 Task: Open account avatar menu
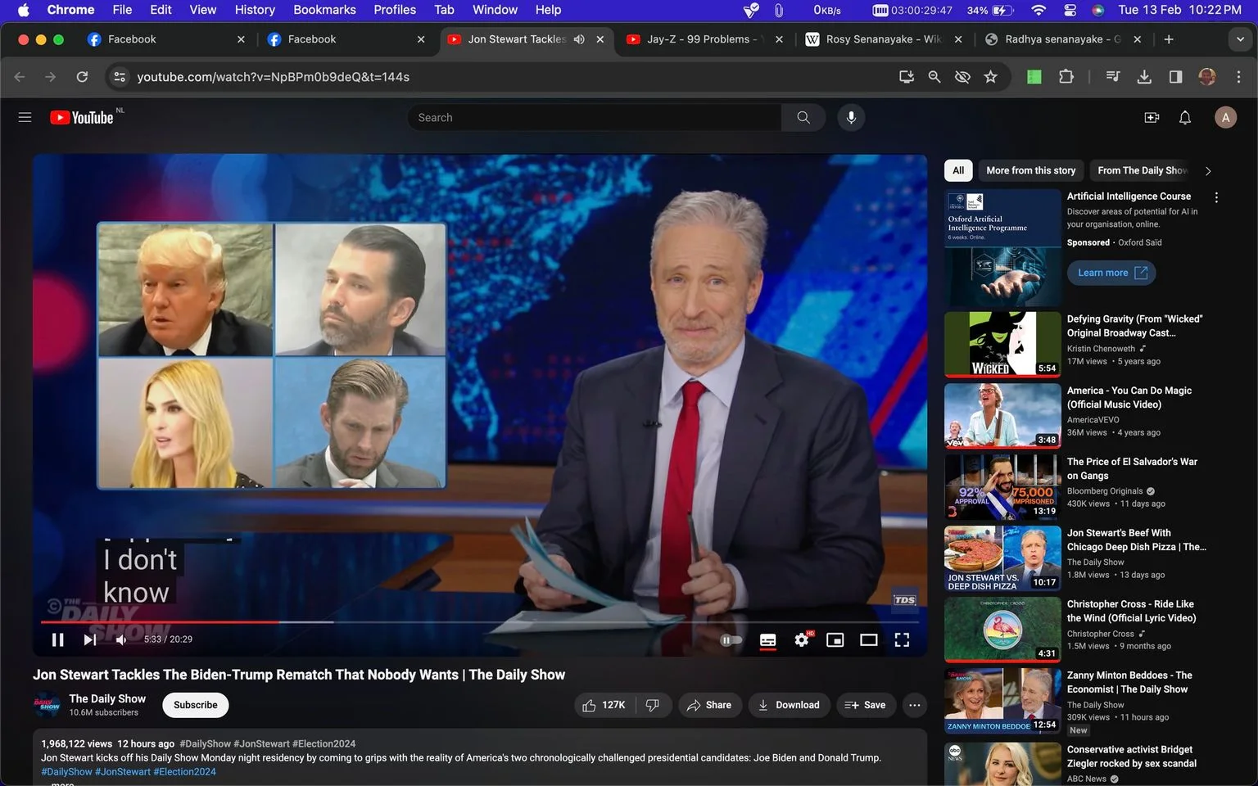[x=1225, y=117]
